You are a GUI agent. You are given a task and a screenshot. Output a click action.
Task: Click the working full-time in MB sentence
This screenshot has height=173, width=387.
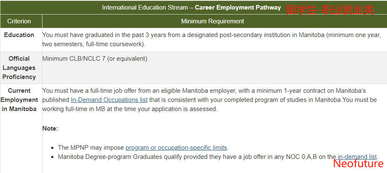pyautogui.click(x=130, y=109)
